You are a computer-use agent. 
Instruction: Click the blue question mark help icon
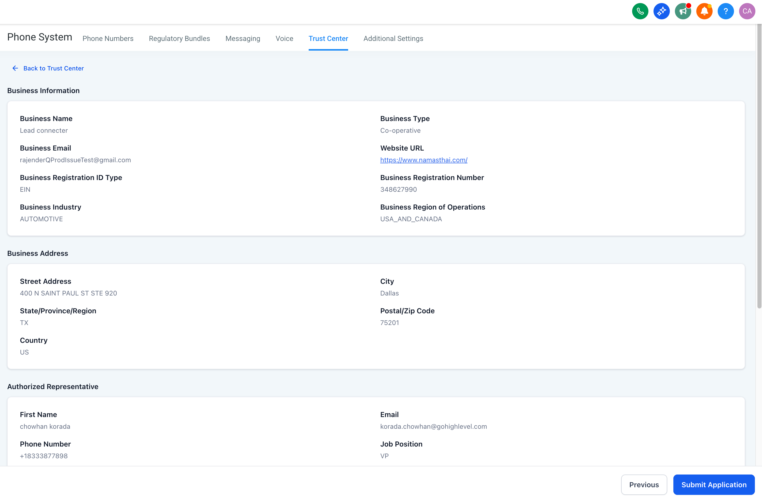coord(725,11)
